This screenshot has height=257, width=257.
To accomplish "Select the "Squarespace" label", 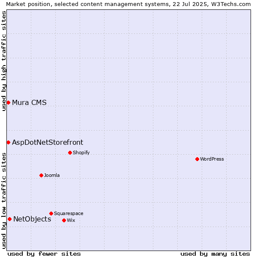I will [x=69, y=214].
